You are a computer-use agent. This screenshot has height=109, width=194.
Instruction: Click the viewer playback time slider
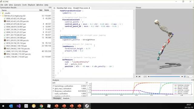165,77
